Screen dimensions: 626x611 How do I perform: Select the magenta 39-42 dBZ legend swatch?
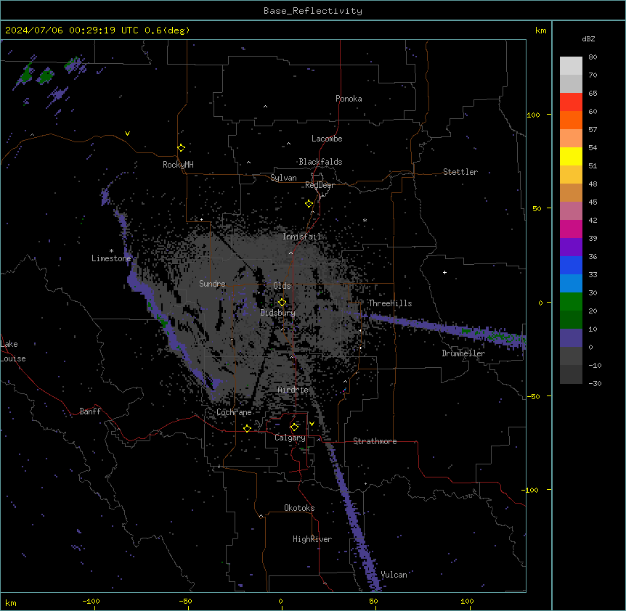(x=571, y=229)
